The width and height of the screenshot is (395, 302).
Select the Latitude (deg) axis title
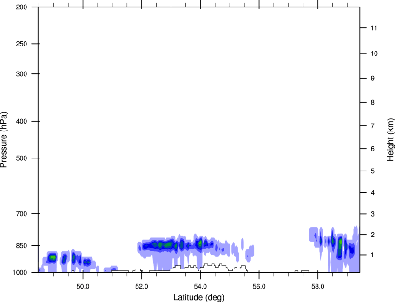[198, 297]
